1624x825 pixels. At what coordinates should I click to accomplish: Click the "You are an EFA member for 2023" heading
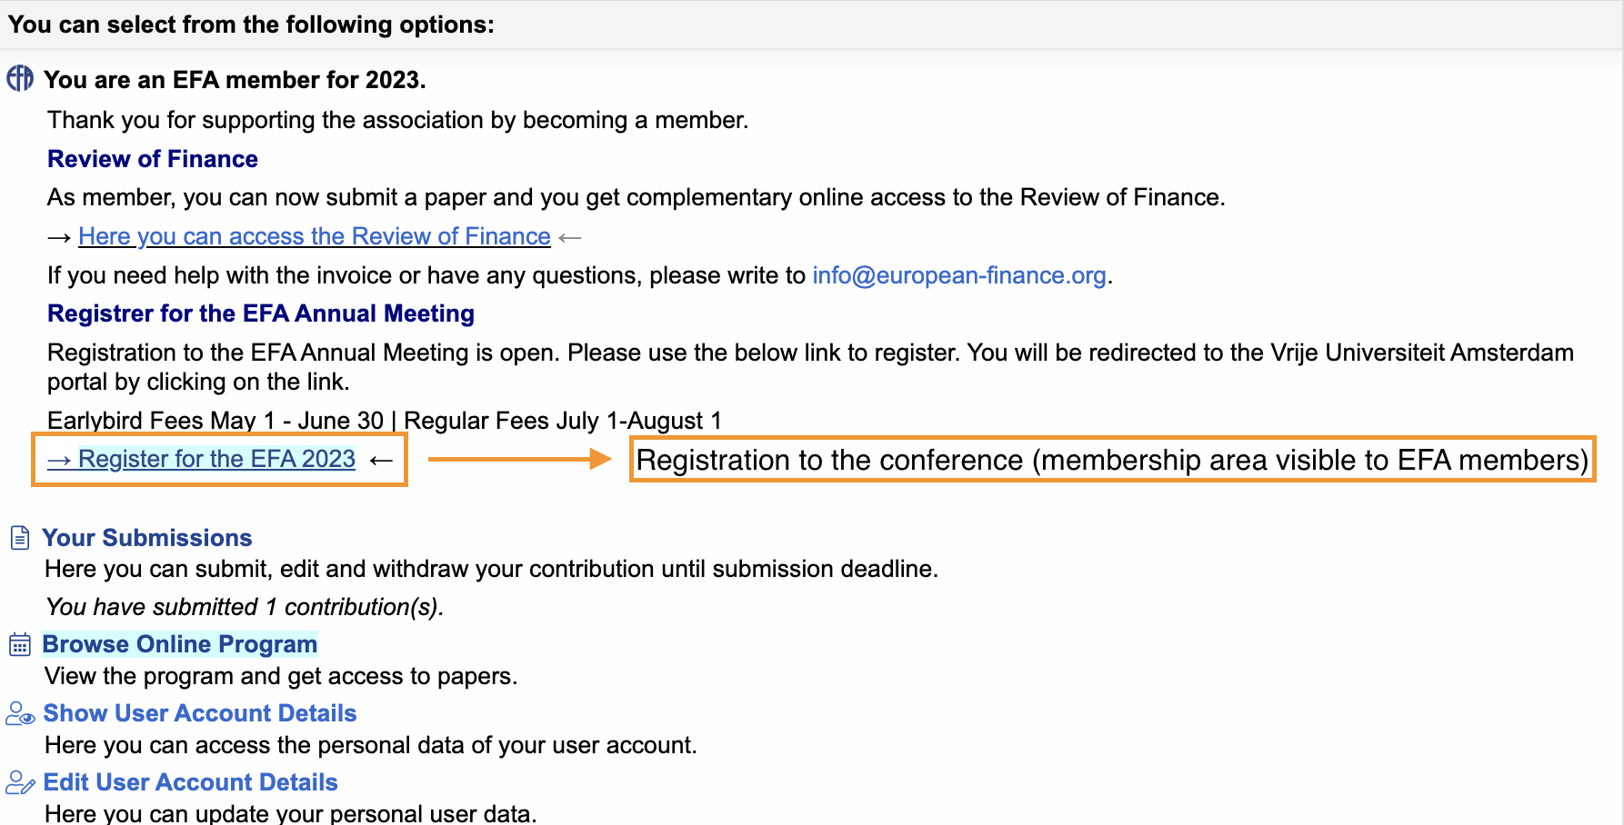[x=234, y=80]
